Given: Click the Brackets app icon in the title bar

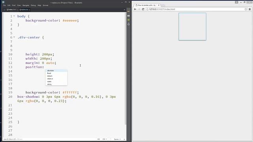Looking at the screenshot, I should coord(3,2).
